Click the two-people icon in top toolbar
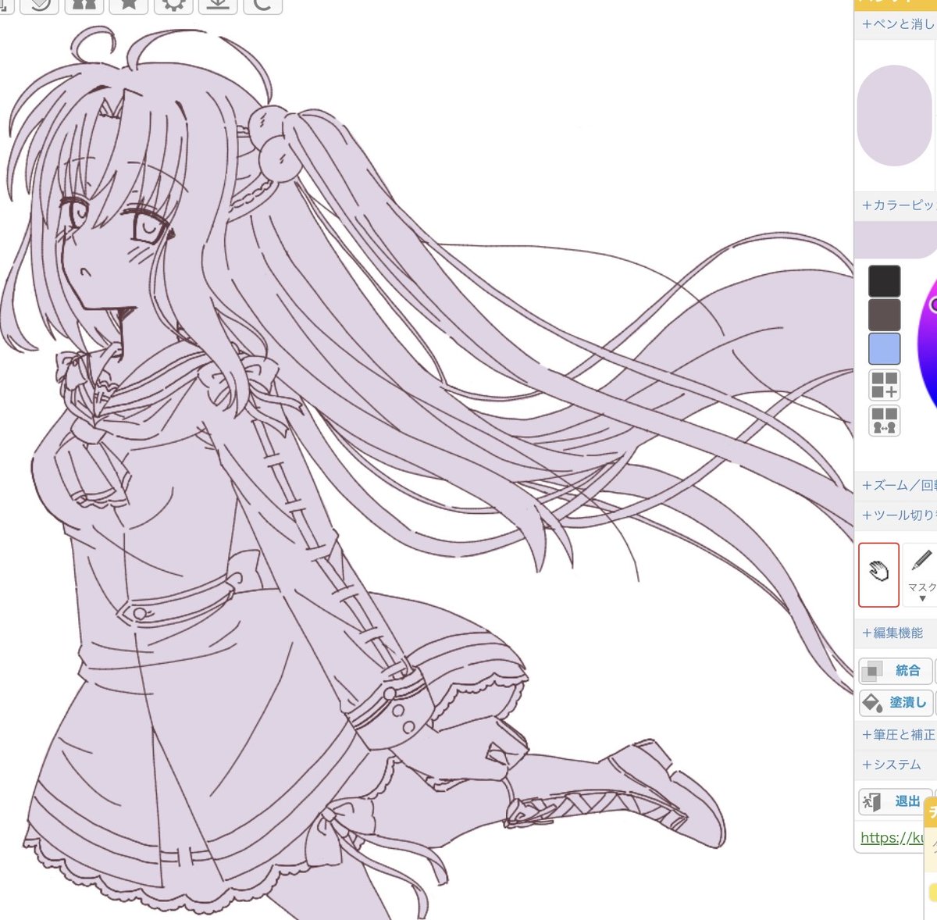Viewport: 937px width, 920px height. [x=84, y=5]
